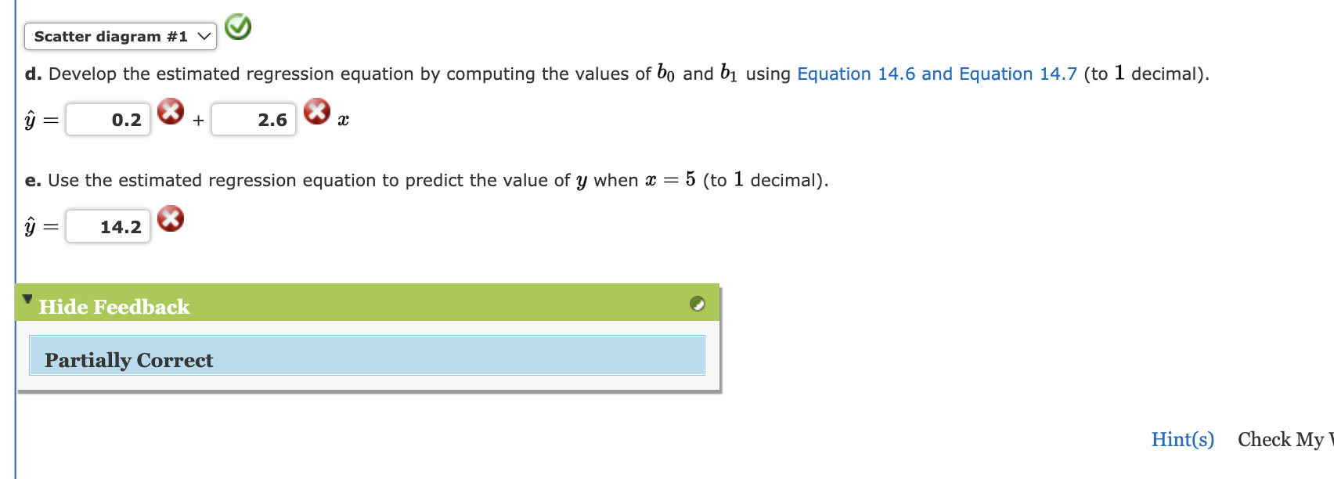Click the red X icon beside the 2.6 value
Image resolution: width=1334 pixels, height=479 pixels.
316,112
